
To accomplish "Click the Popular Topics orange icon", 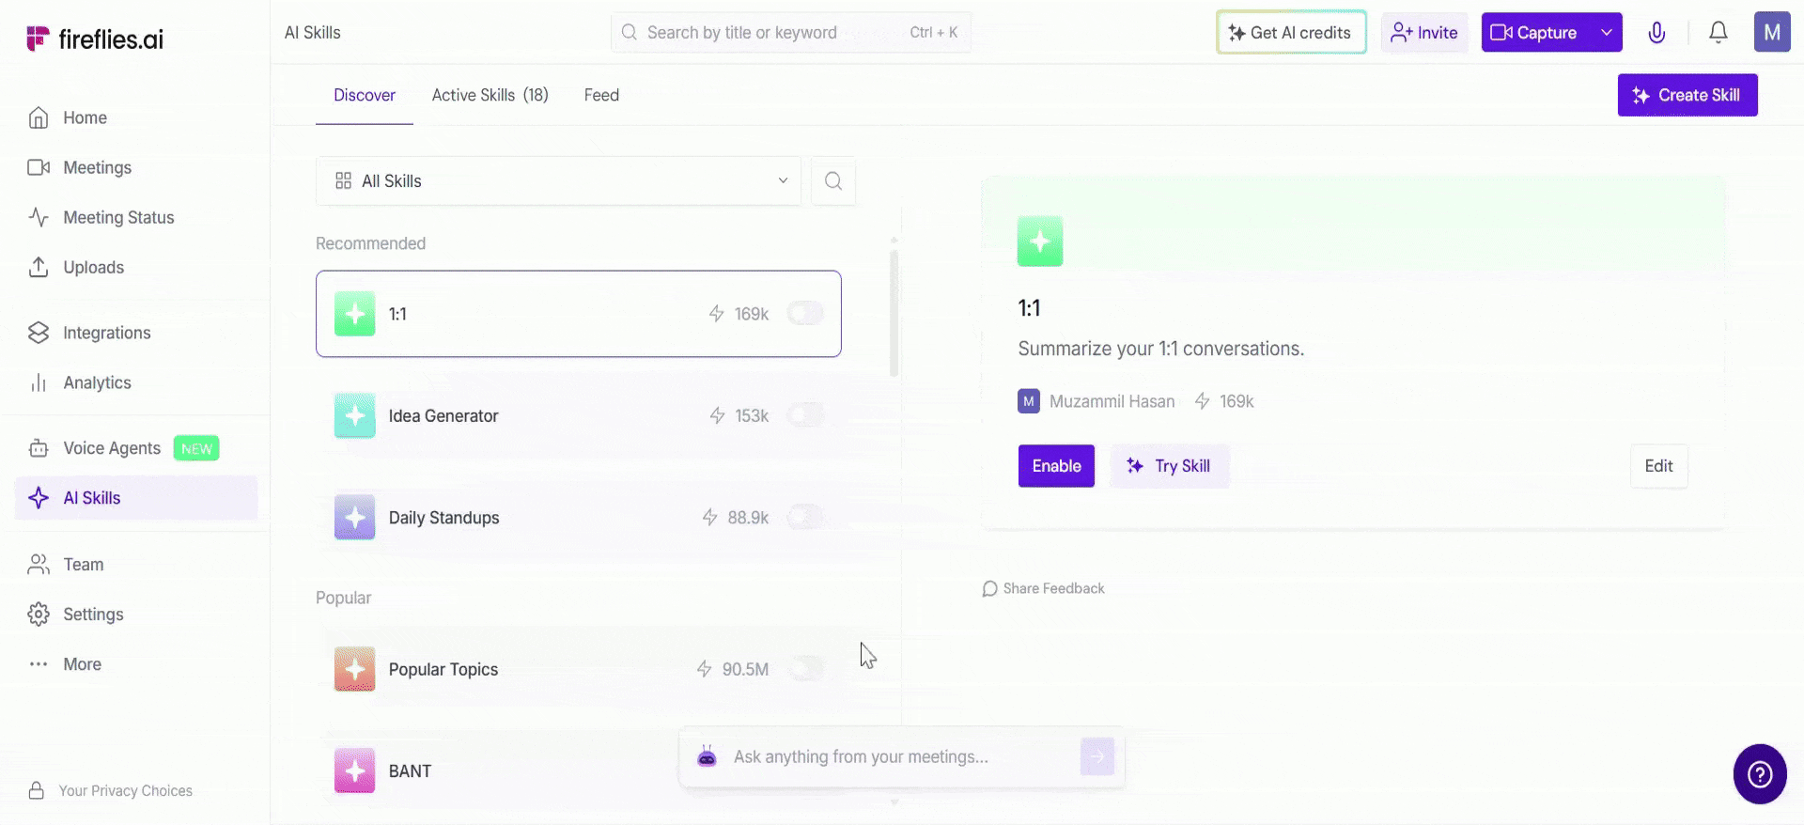I will click(x=354, y=669).
